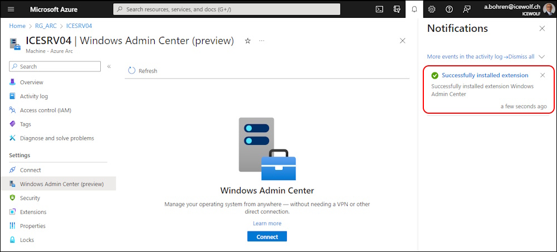Click Dismiss all notifications link
557x252 pixels.
[x=521, y=56]
